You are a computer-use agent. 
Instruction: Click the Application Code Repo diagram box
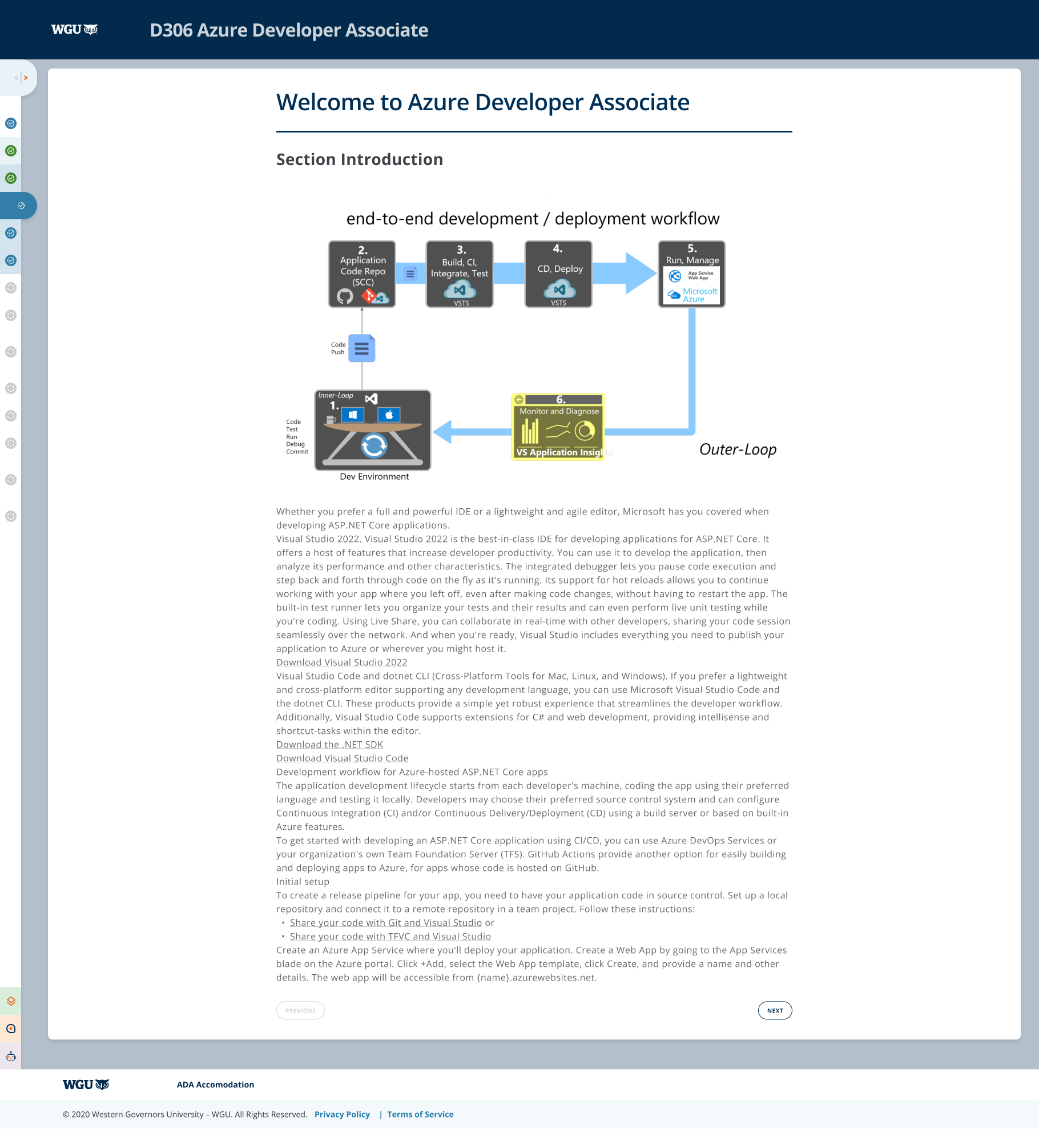[362, 274]
